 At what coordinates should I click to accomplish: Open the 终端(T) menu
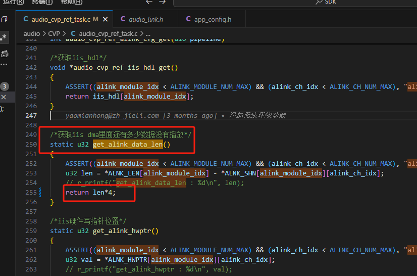coord(42,2)
